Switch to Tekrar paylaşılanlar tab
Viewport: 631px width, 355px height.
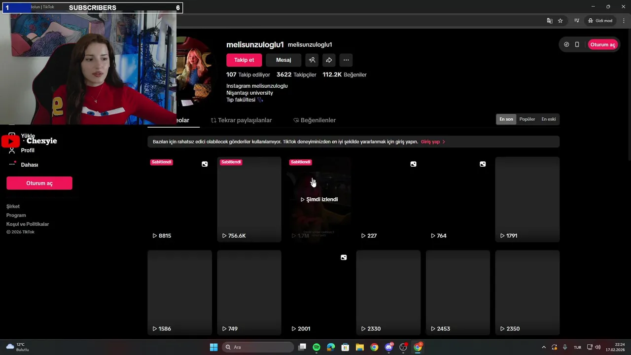[x=241, y=120]
